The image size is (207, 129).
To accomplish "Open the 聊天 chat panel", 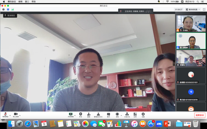I will tap(108, 114).
